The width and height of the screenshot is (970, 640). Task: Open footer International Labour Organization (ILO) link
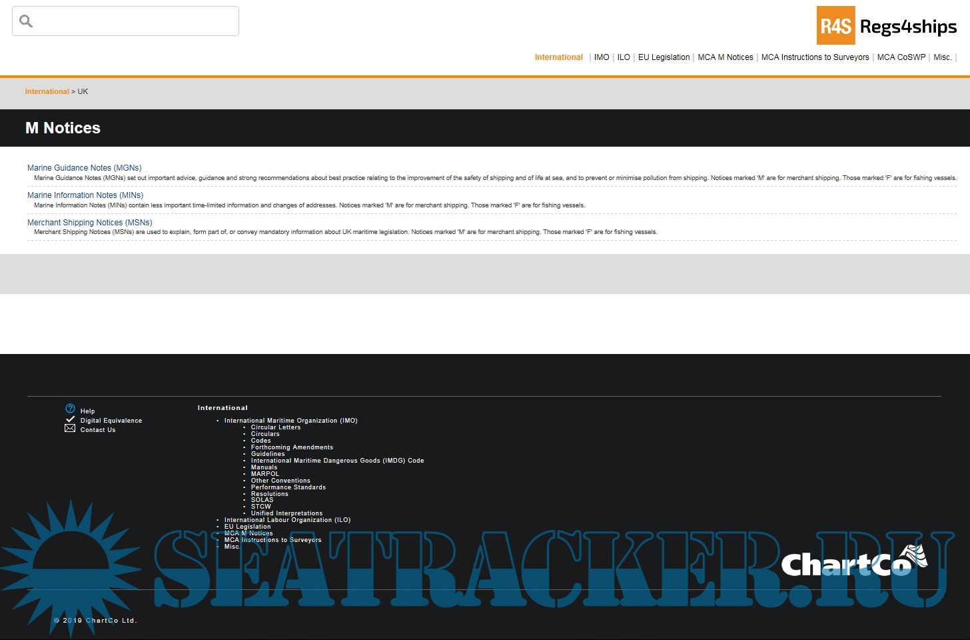287,520
